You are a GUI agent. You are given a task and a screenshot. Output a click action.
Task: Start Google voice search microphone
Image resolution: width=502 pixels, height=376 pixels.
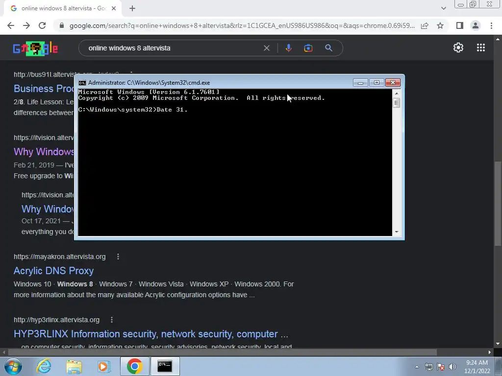click(288, 48)
